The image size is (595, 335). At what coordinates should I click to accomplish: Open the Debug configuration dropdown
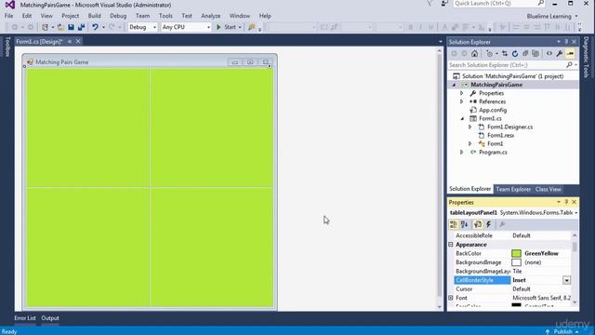pos(154,27)
